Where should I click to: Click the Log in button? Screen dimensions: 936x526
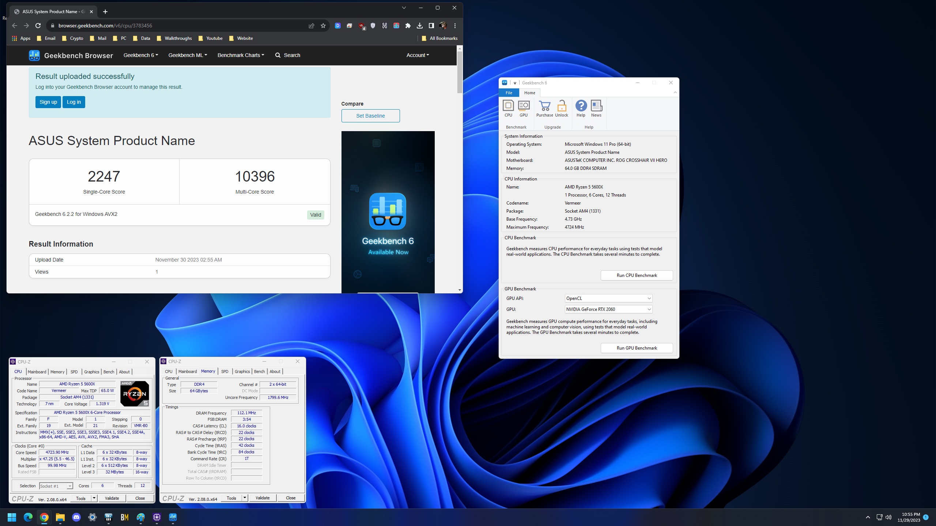(74, 102)
